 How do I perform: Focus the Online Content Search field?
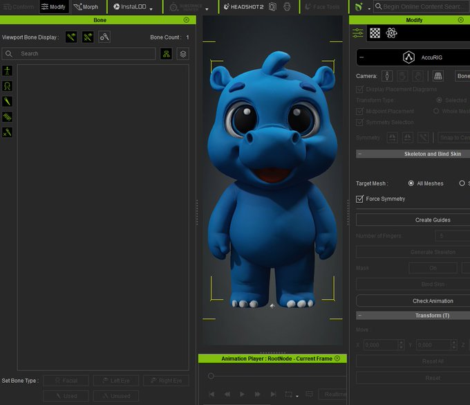click(x=421, y=7)
